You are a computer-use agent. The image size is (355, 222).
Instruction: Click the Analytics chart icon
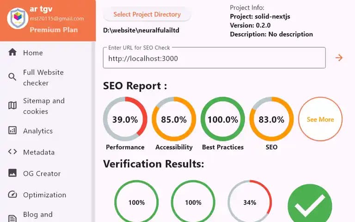pyautogui.click(x=12, y=130)
